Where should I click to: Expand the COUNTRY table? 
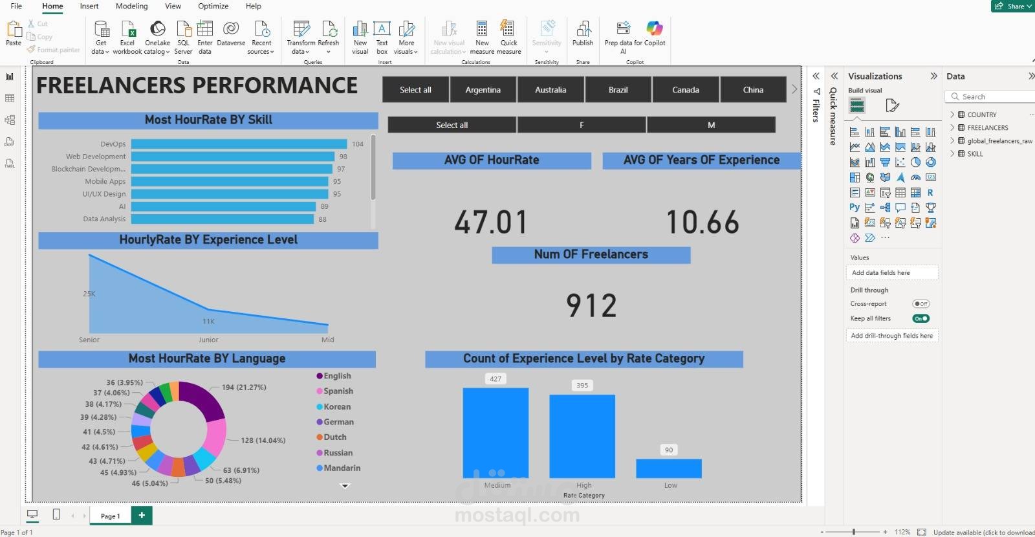952,115
